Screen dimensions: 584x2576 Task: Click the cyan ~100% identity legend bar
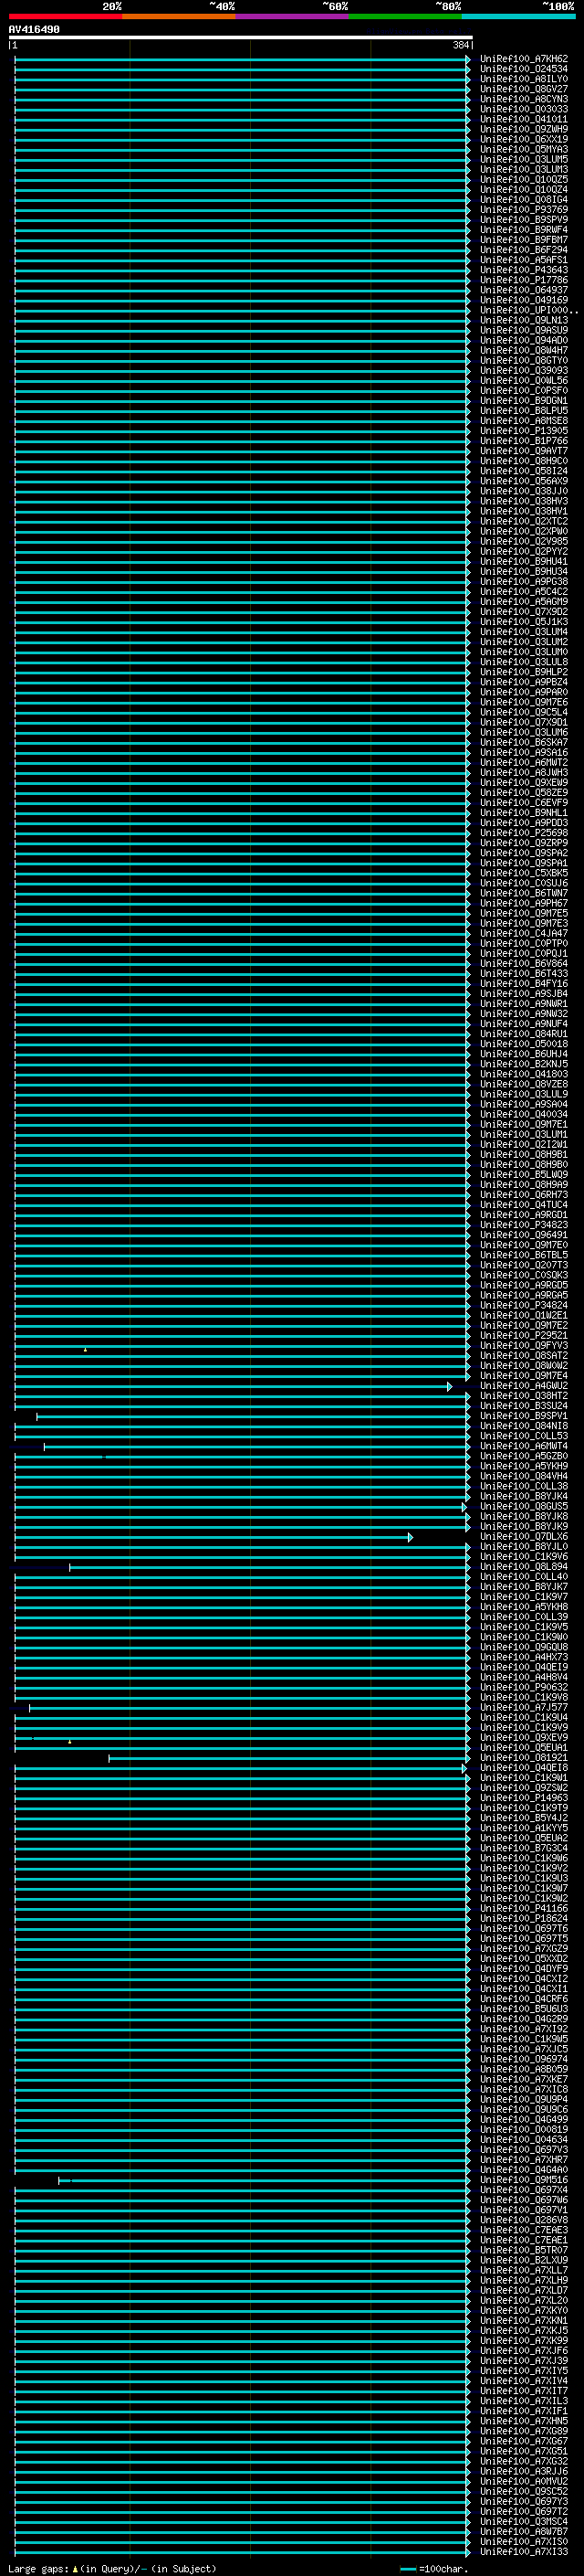[x=518, y=16]
